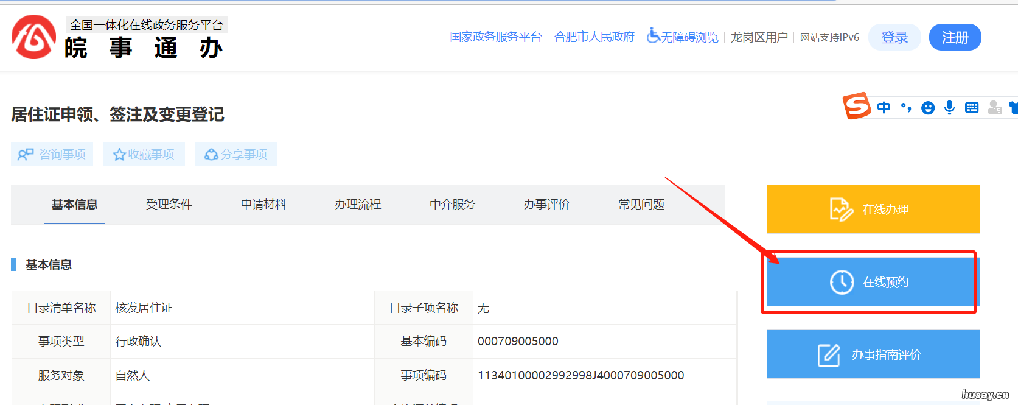The height and width of the screenshot is (405, 1018).
Task: Switch to the 申请材料 tab
Action: pos(263,205)
